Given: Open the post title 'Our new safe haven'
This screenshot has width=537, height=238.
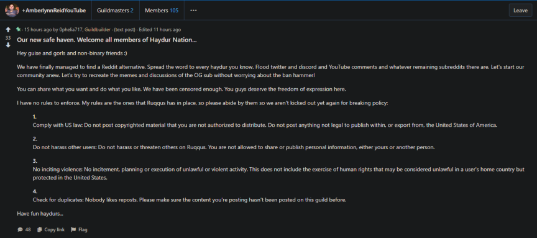Looking at the screenshot, I should pyautogui.click(x=107, y=40).
